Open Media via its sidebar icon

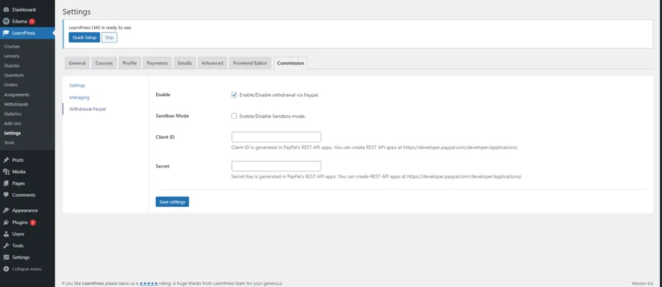[6, 172]
